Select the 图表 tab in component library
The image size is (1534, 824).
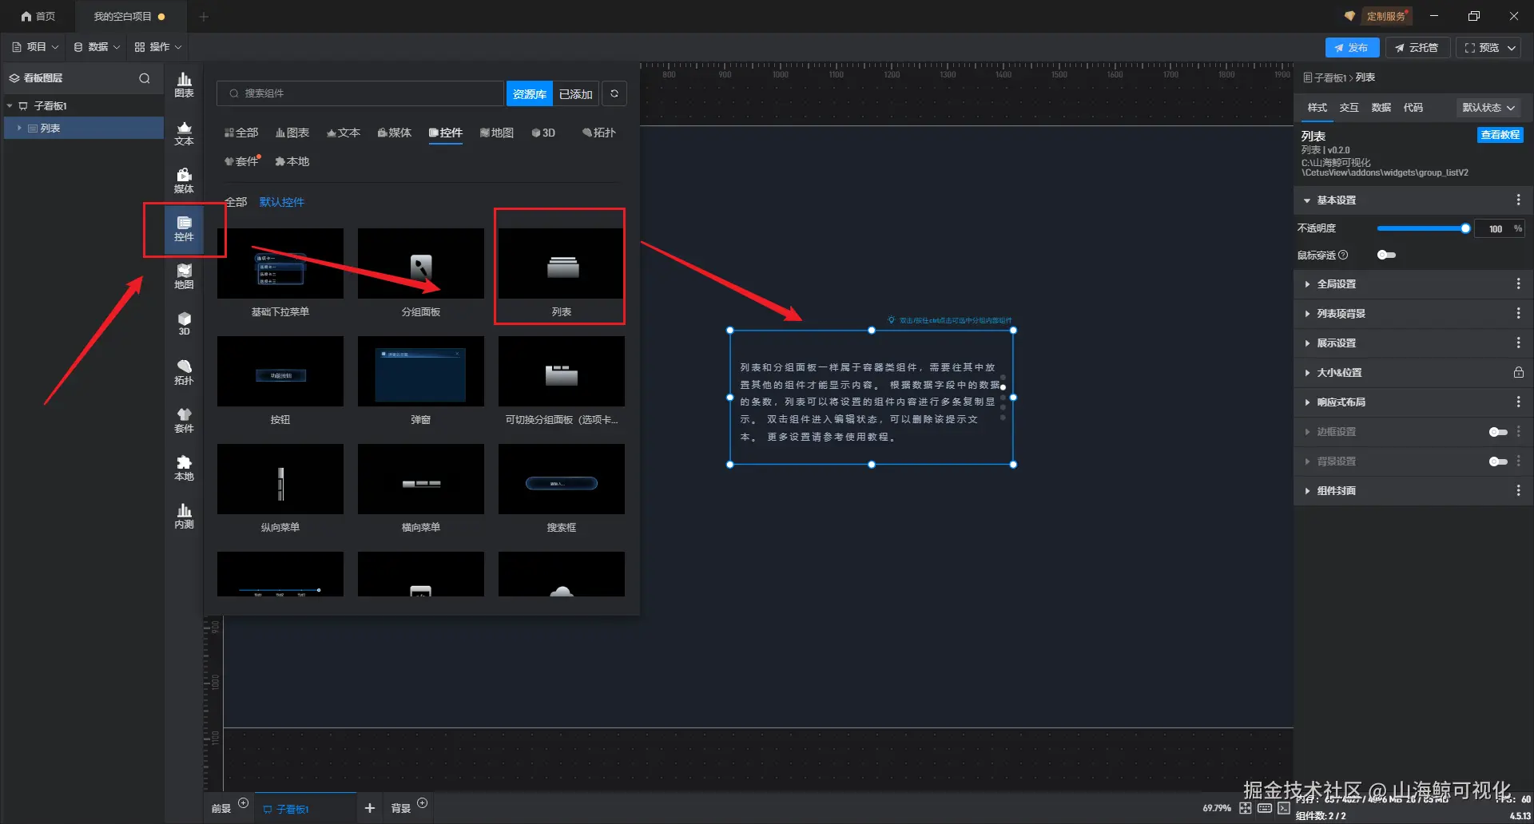[292, 133]
